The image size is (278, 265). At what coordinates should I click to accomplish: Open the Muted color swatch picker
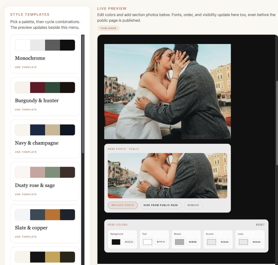[x=179, y=242]
